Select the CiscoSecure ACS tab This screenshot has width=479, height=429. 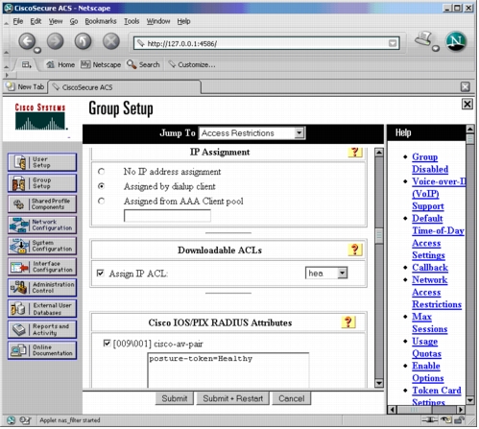tap(125, 87)
